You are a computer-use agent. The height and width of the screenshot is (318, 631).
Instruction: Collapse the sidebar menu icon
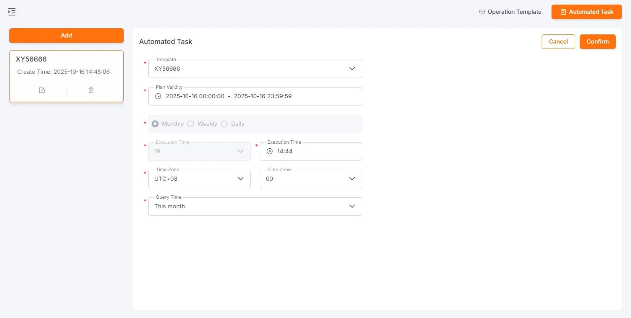click(12, 12)
